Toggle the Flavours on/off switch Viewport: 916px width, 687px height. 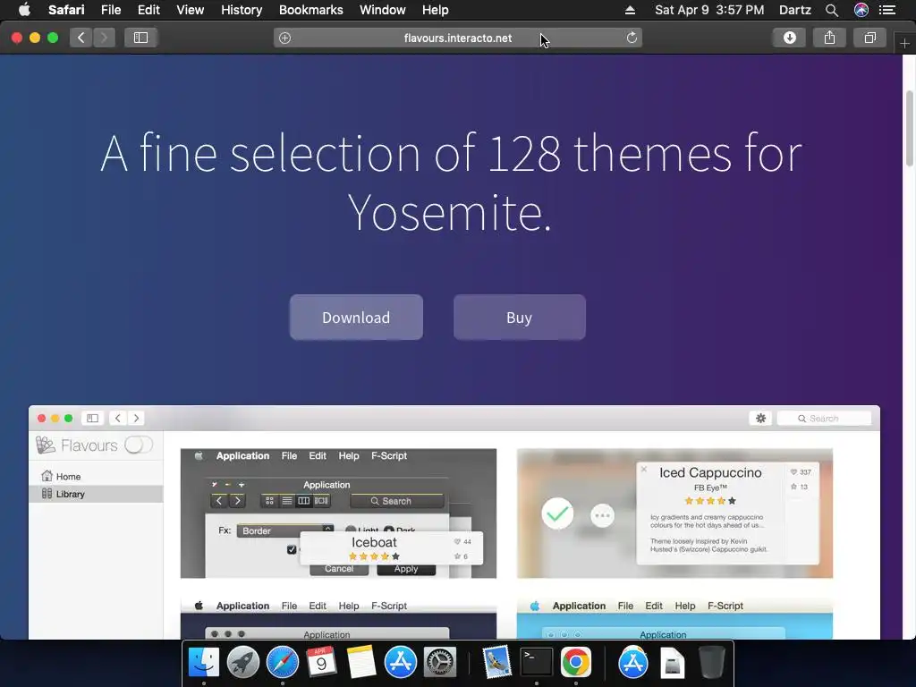click(x=139, y=445)
